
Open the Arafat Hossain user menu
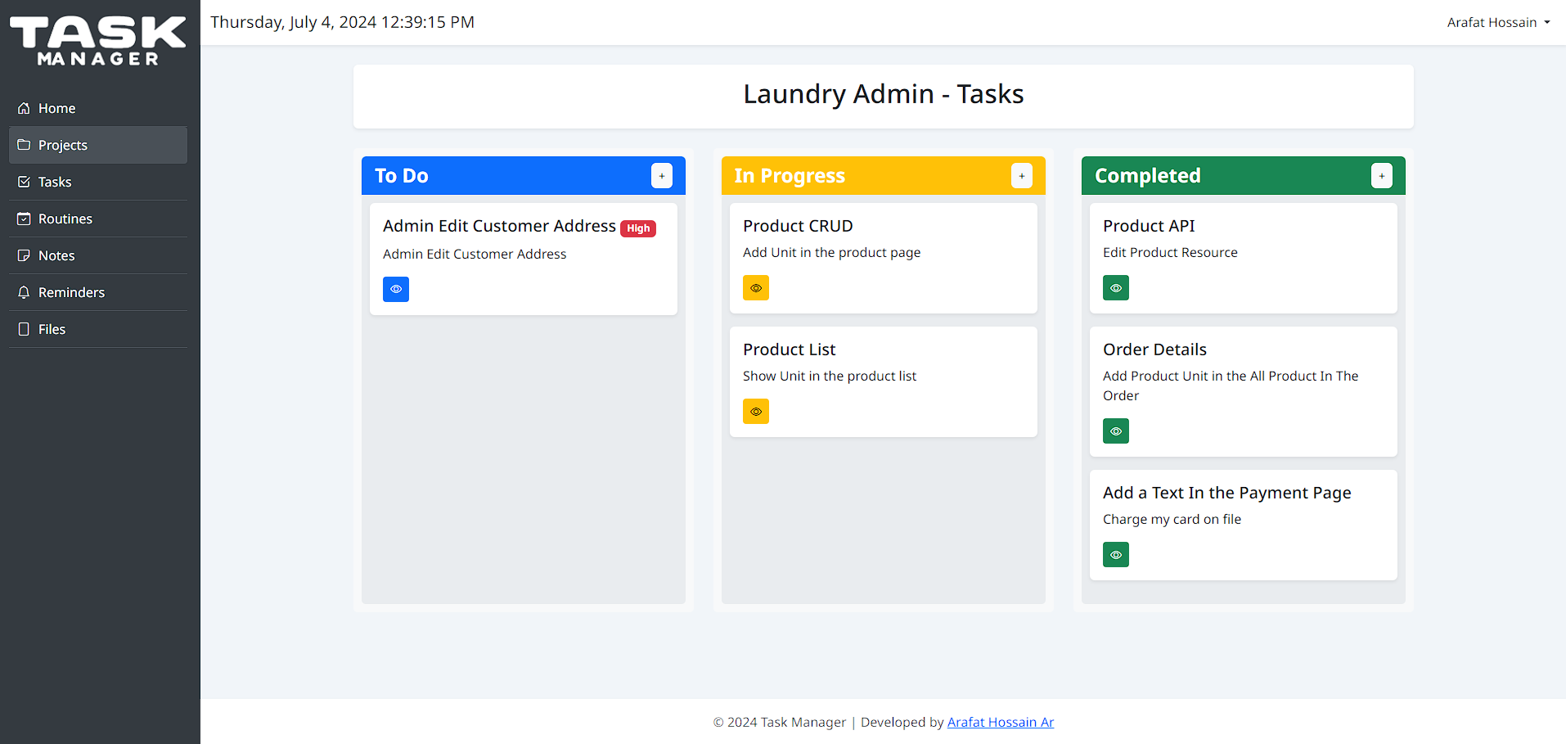[x=1498, y=22]
